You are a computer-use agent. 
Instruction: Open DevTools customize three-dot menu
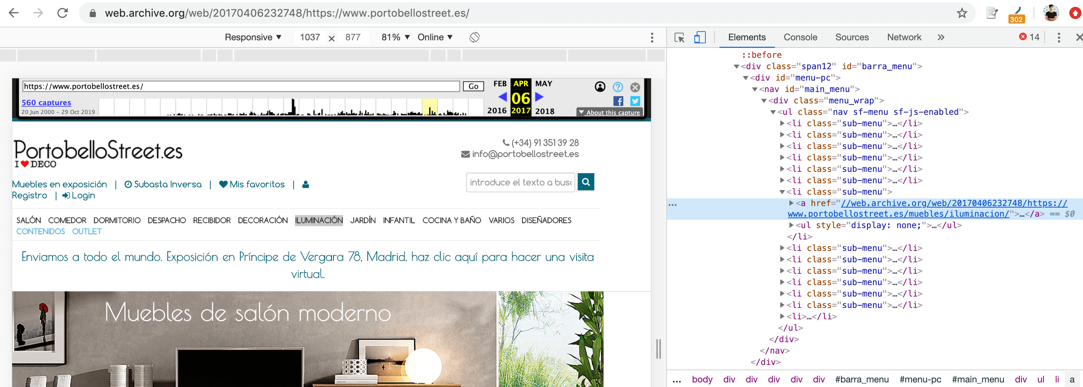tap(1059, 37)
